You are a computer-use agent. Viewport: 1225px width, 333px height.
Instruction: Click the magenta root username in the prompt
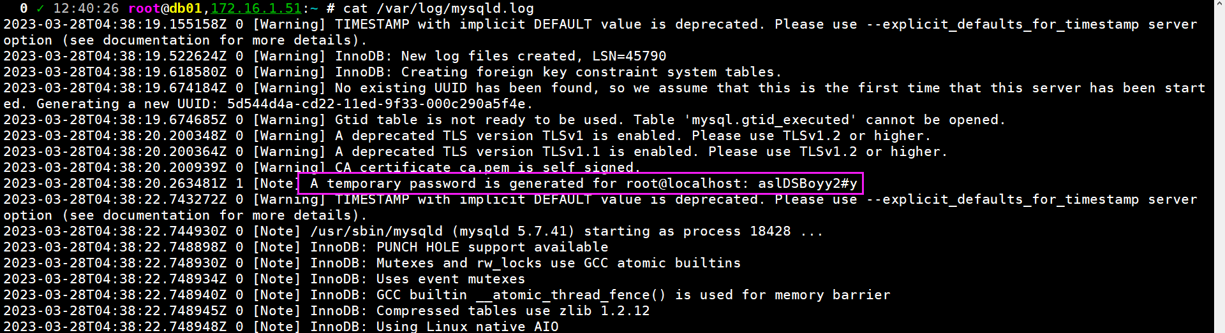144,8
